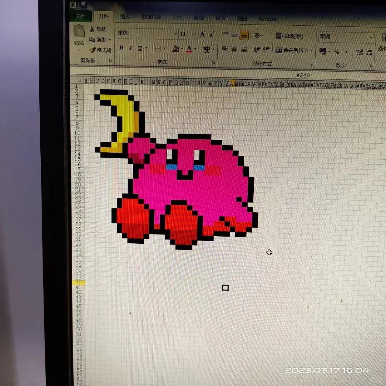The height and width of the screenshot is (386, 386).
Task: Expand the font color dropdown arrow
Action: click(196, 49)
